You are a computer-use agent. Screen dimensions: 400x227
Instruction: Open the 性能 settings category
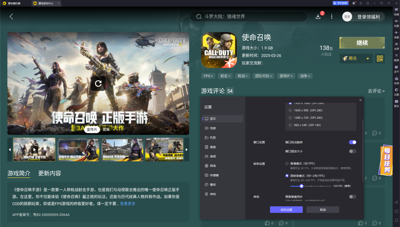tap(223, 128)
